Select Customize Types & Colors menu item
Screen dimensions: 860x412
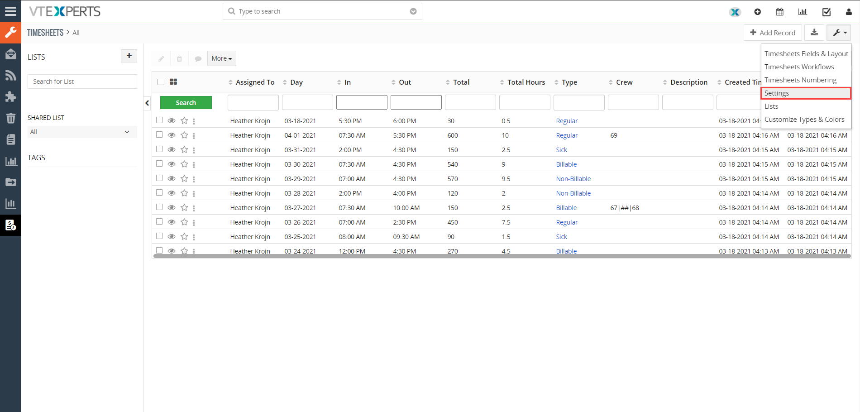point(806,119)
